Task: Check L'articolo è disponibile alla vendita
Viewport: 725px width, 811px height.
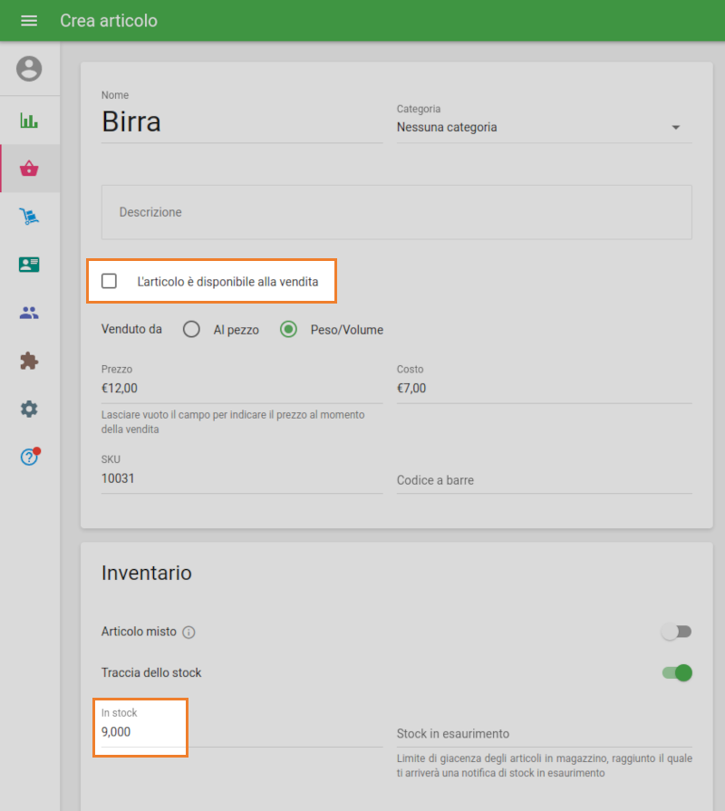Action: 110,281
